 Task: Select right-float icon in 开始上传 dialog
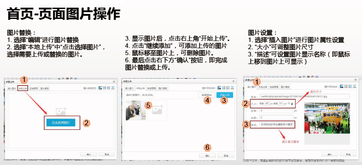(x=228, y=87)
